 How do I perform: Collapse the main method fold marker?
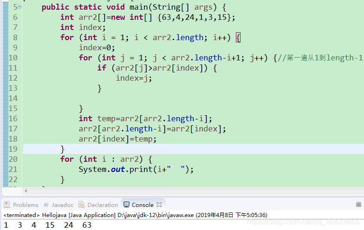pyautogui.click(x=20, y=7)
